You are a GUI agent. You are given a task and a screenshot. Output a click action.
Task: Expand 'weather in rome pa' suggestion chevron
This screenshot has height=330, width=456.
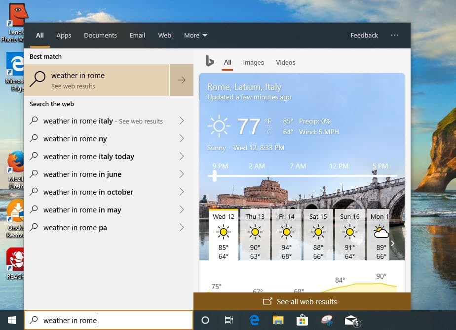point(182,227)
